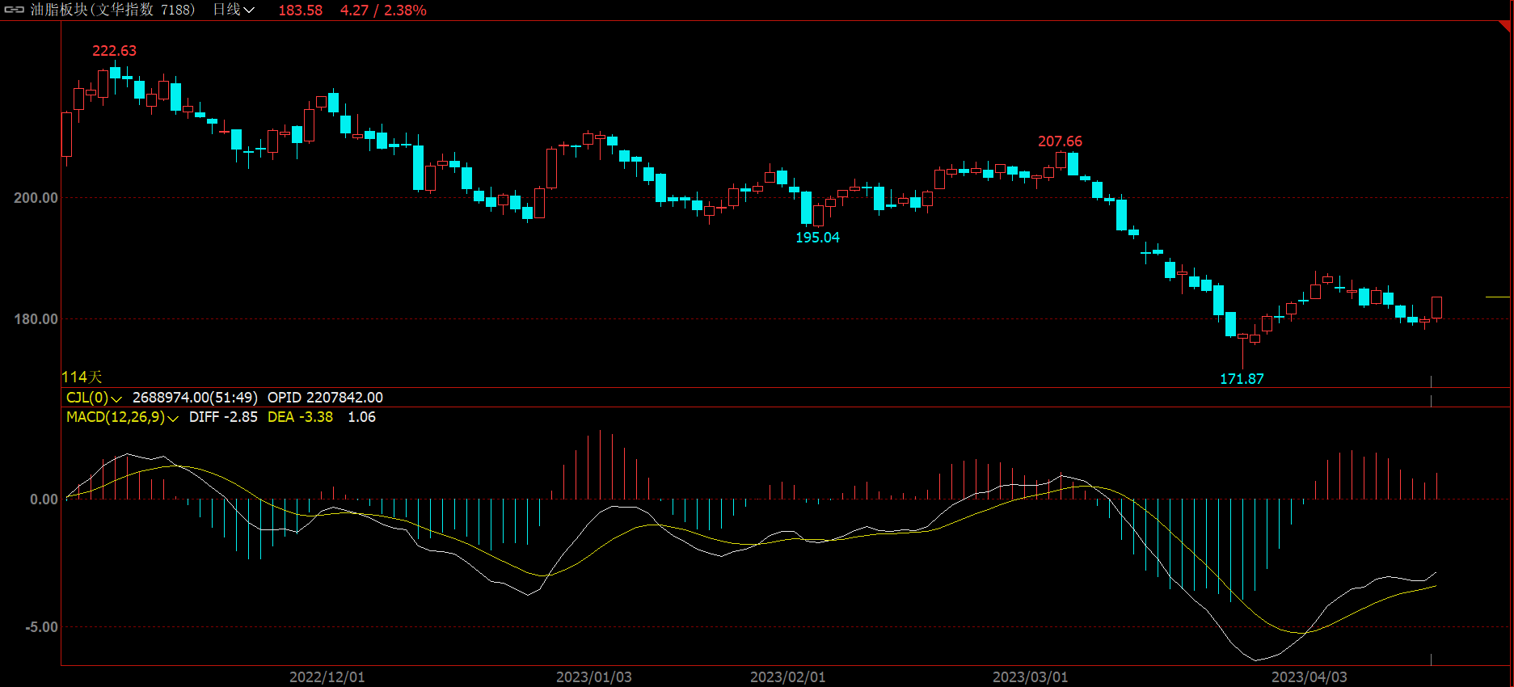The width and height of the screenshot is (1514, 687).
Task: Click the red corner triangle marker
Action: [1504, 27]
